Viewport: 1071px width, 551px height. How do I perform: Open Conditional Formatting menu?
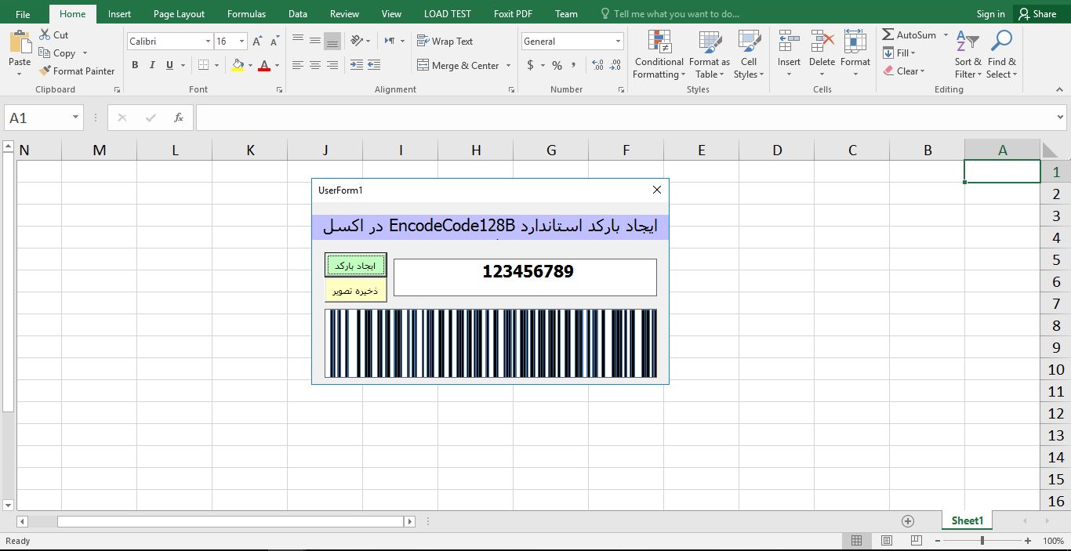tap(659, 55)
